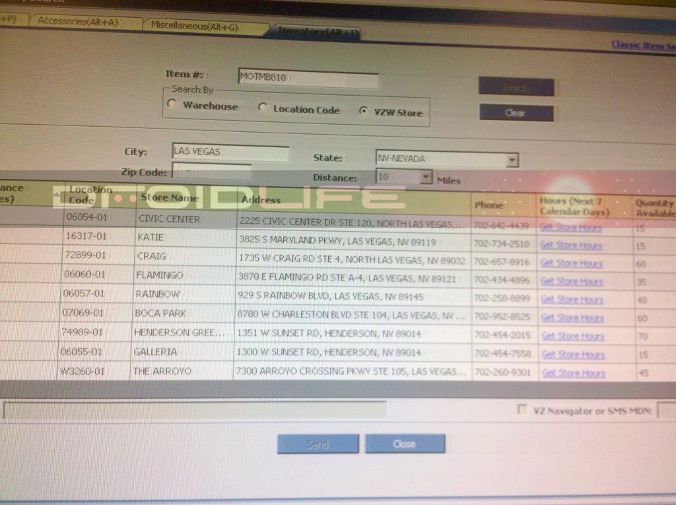This screenshot has width=676, height=505.
Task: Get Store Hours for Henderson Gree... store
Action: coord(573,336)
